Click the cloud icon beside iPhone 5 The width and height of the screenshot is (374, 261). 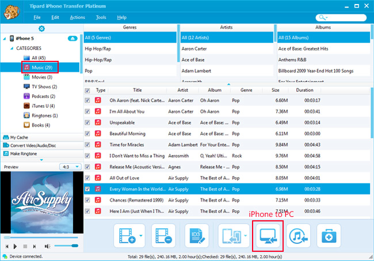coord(72,38)
